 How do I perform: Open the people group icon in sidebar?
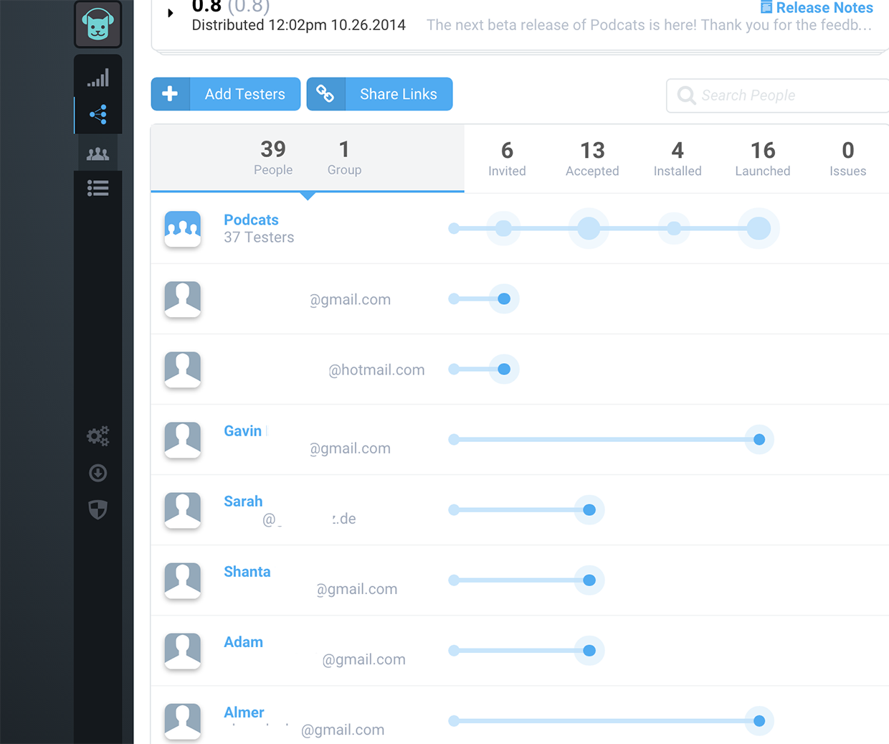point(98,154)
